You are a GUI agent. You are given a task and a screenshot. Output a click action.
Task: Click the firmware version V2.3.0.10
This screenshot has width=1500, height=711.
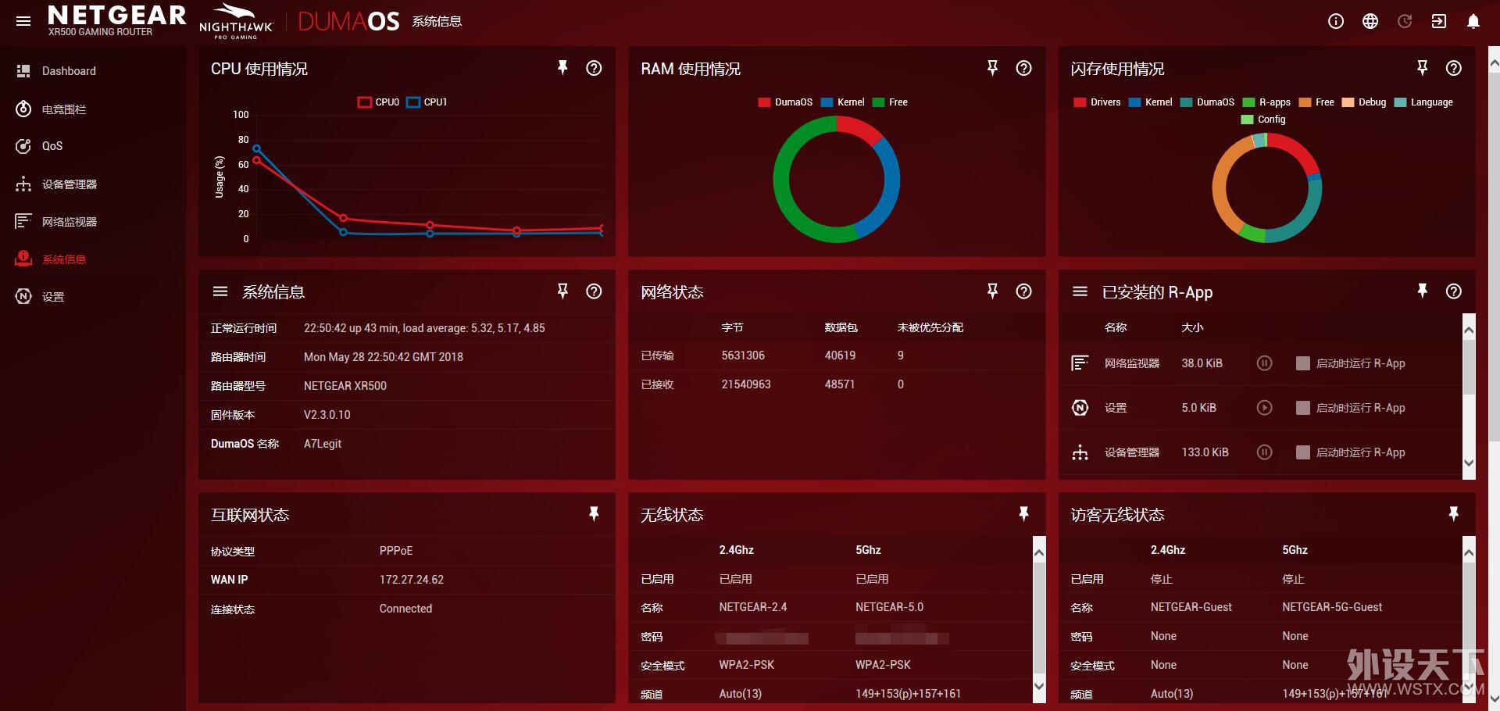tap(327, 415)
